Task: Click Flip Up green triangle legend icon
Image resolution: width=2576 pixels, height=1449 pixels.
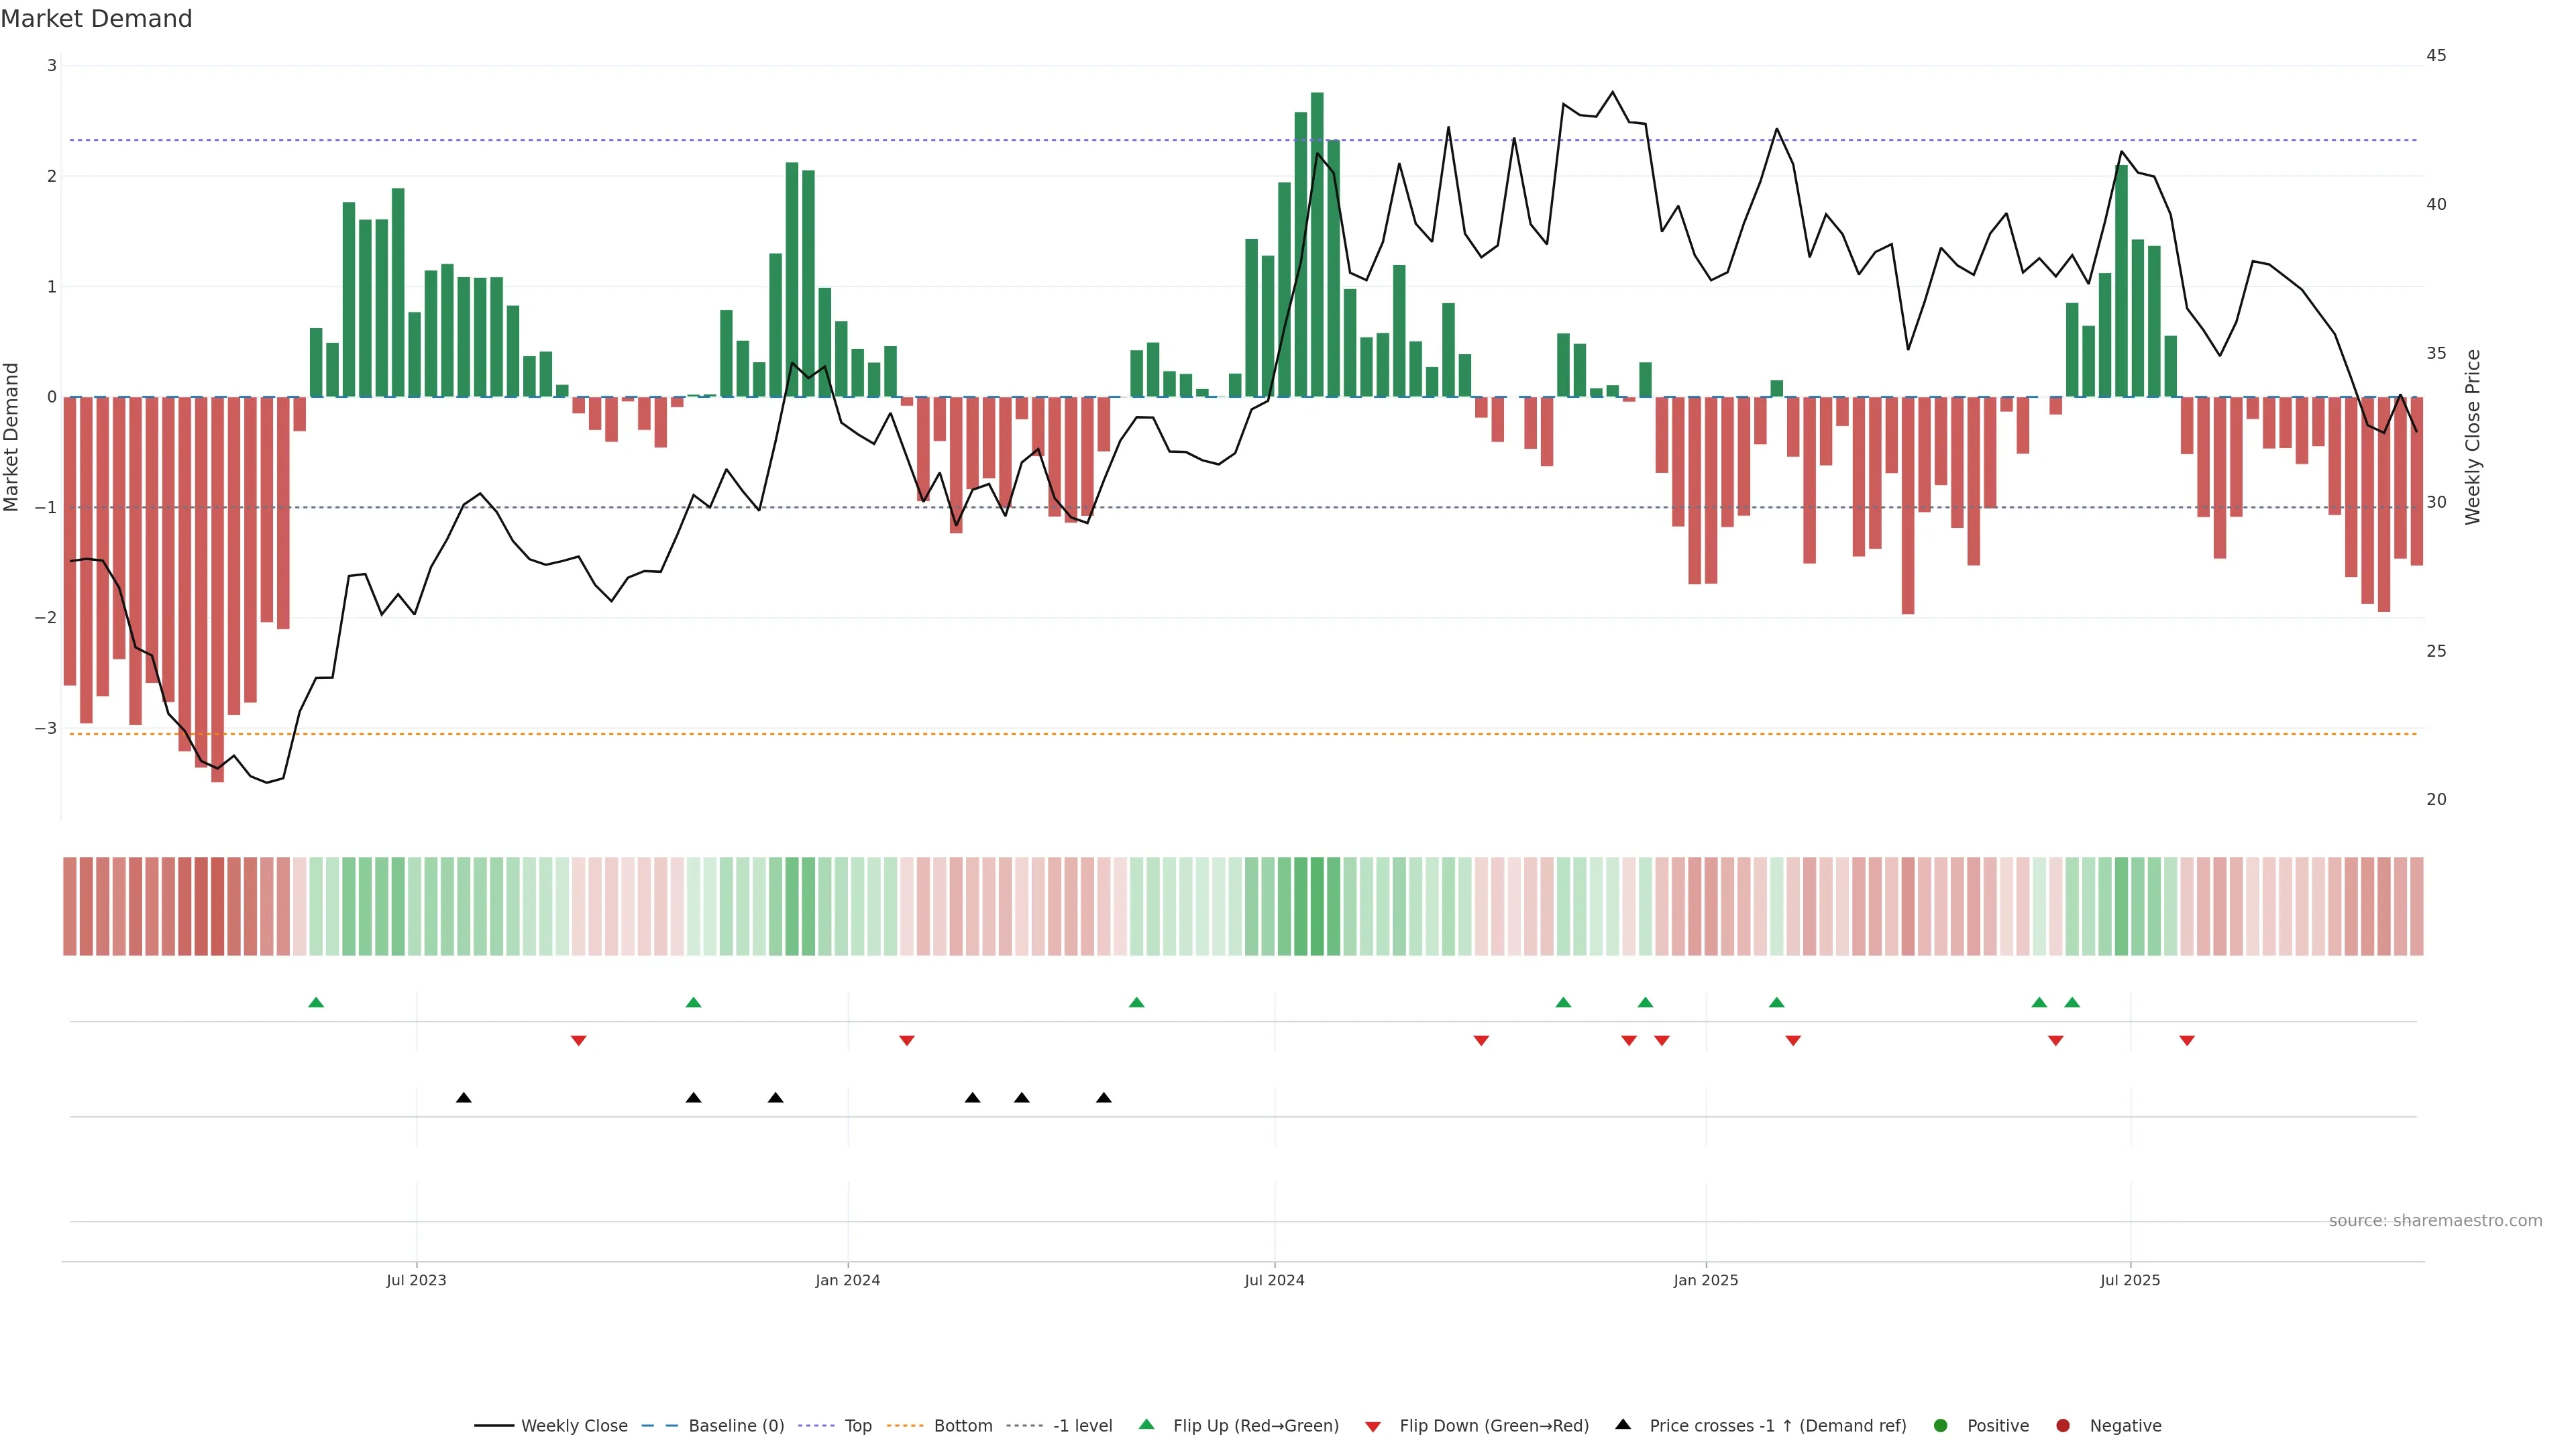Action: pyautogui.click(x=1147, y=1424)
